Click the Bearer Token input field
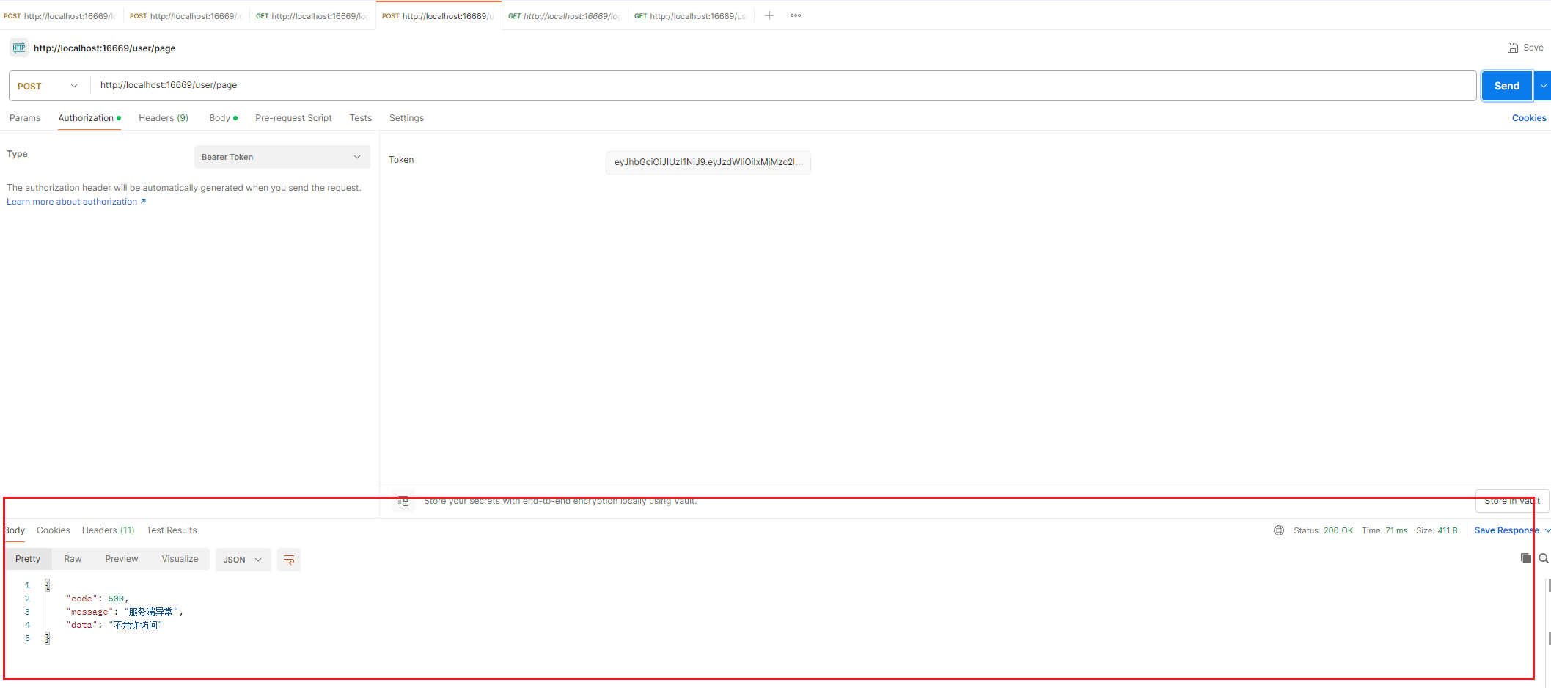 (x=707, y=162)
